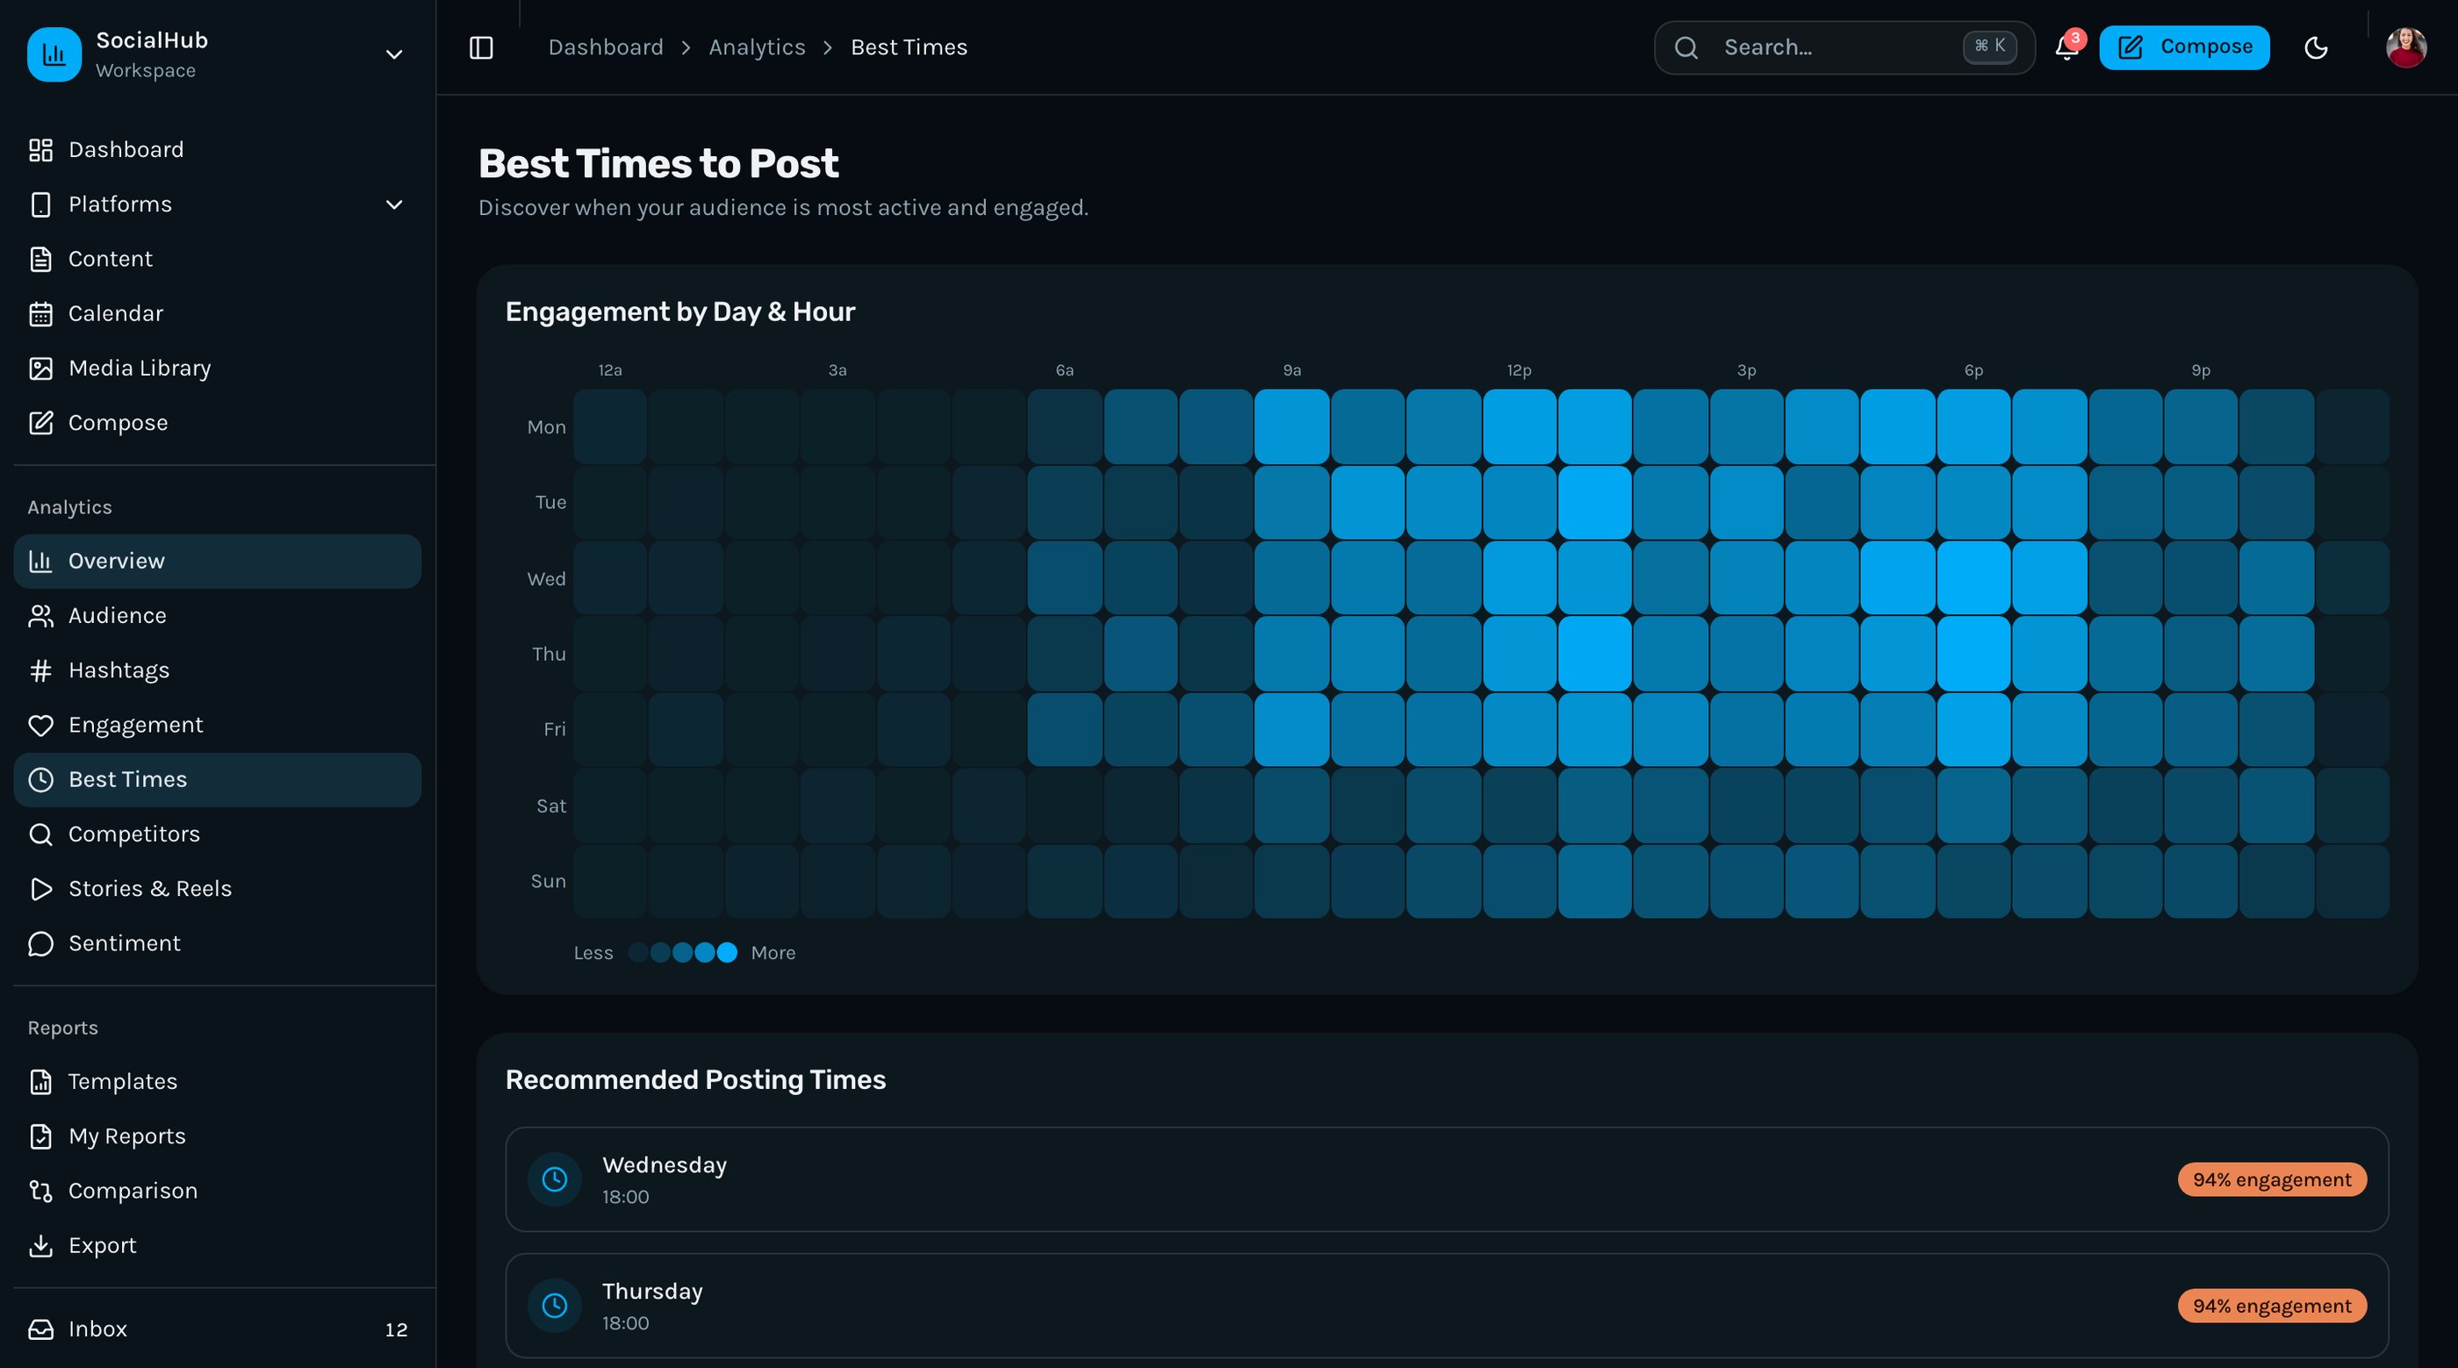The height and width of the screenshot is (1368, 2458).
Task: Select the Friday 9a heatmap cell
Action: pyautogui.click(x=1292, y=730)
